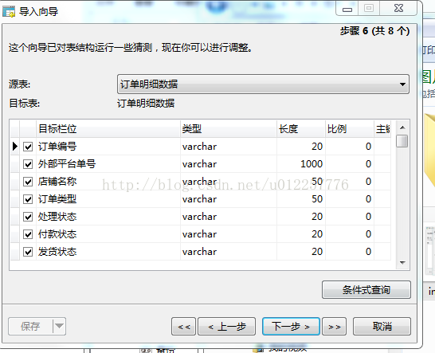Select the 发货状态 field name cell
435x353 pixels.
(x=108, y=252)
